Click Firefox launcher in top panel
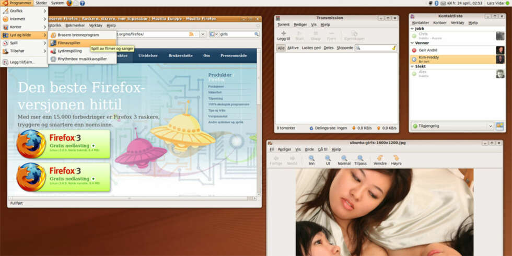 (69, 3)
